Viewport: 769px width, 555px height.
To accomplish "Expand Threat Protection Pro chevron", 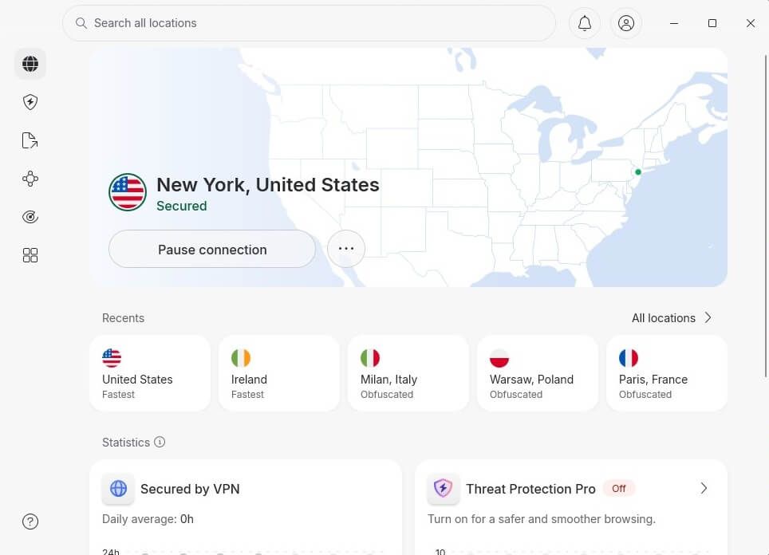I will [704, 488].
